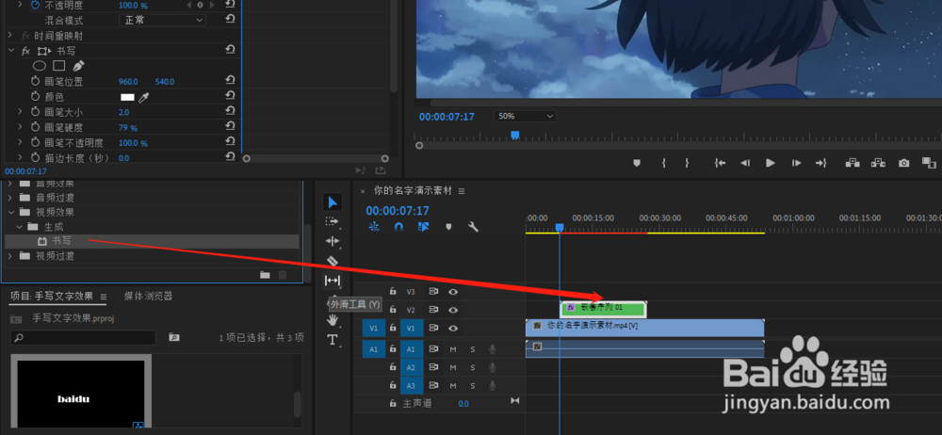Screen dimensions: 942x435
Task: Select the Ripple Edit tool
Action: point(333,241)
